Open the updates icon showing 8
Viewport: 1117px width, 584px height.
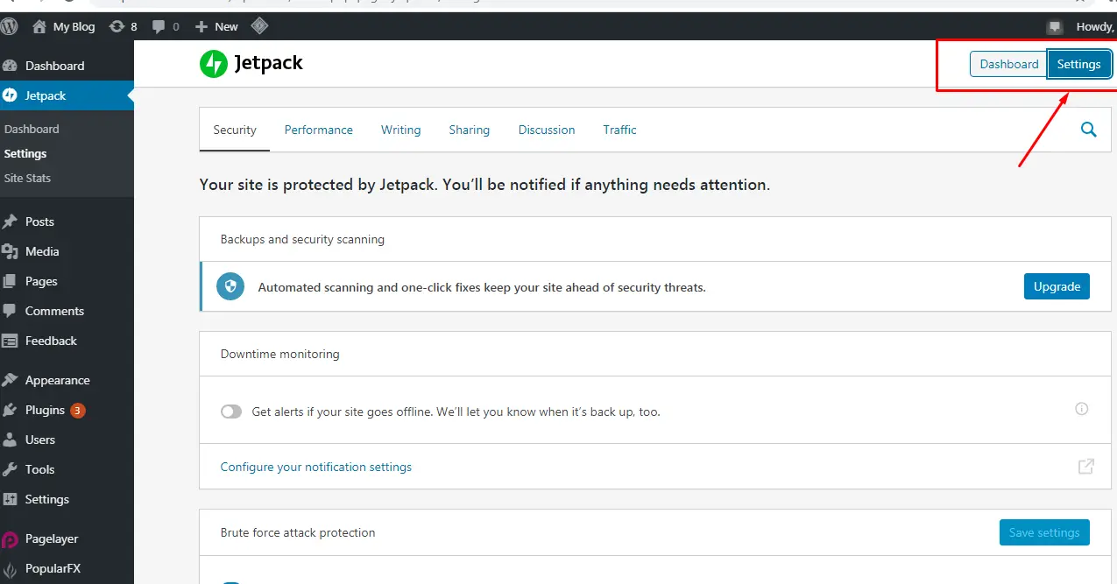117,26
